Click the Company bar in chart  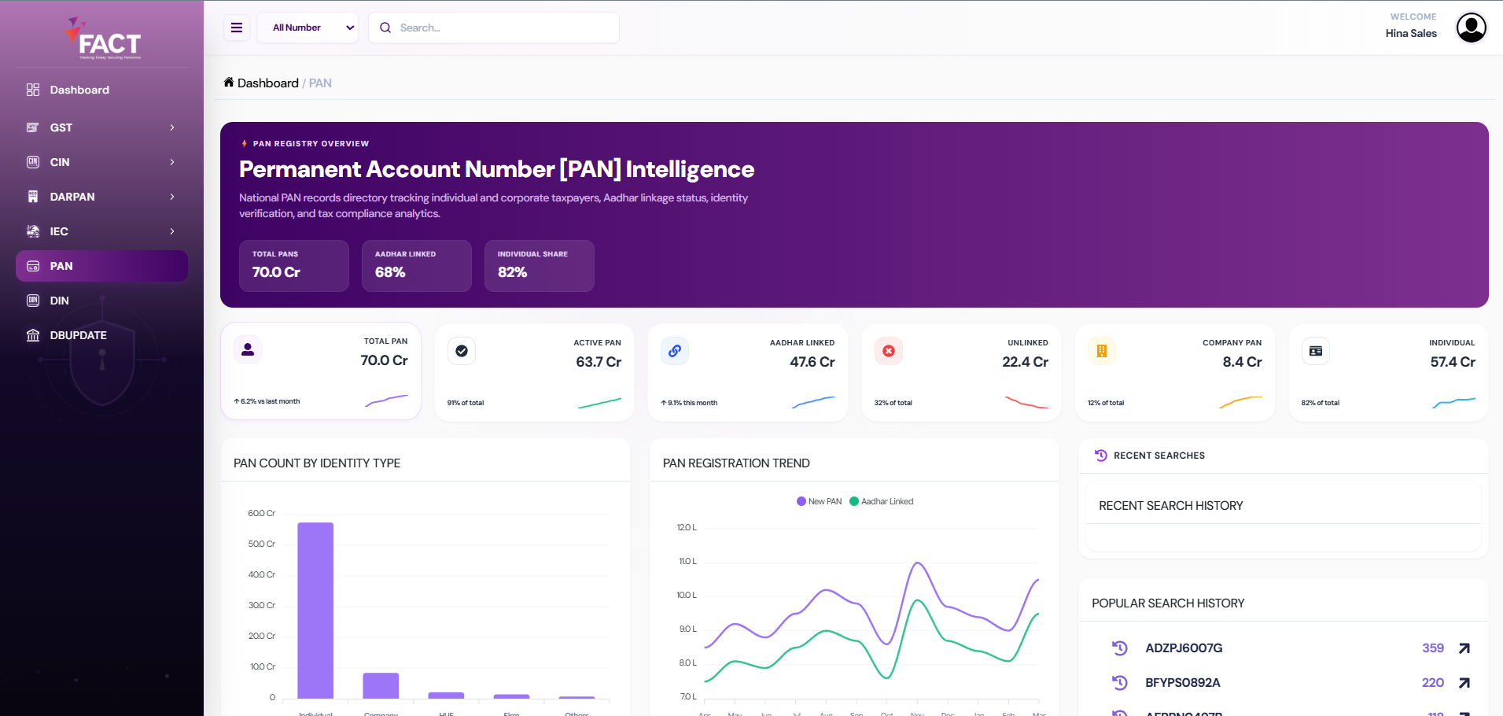[x=381, y=685]
